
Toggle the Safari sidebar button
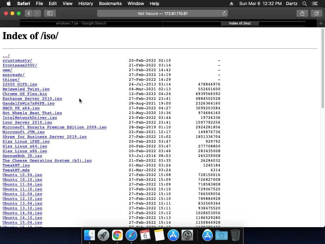[x=50, y=13]
